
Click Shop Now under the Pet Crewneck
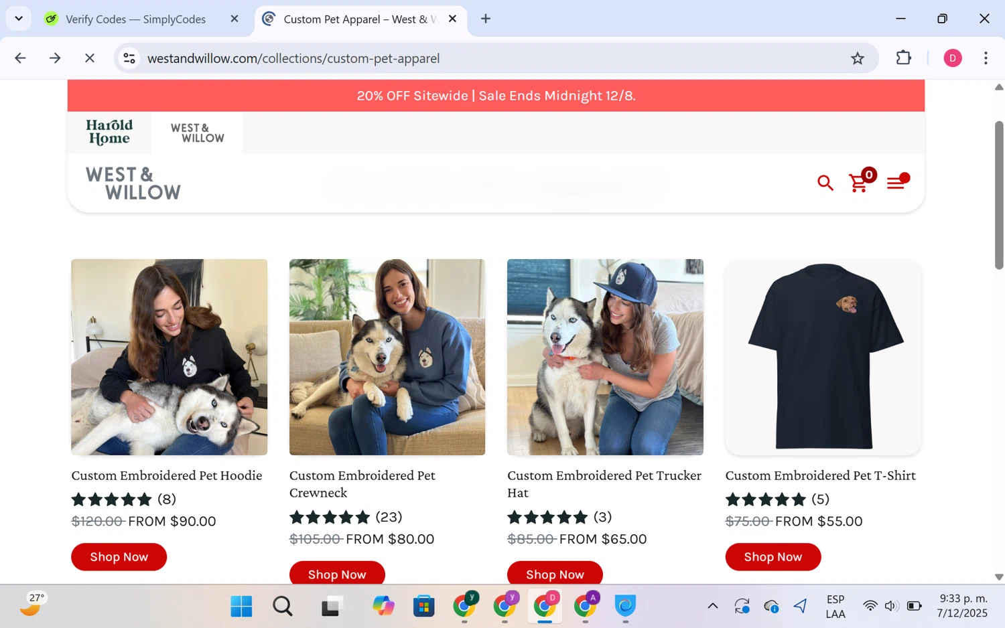337,573
